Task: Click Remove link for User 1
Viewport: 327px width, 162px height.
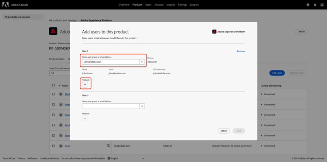Action: tap(241, 51)
